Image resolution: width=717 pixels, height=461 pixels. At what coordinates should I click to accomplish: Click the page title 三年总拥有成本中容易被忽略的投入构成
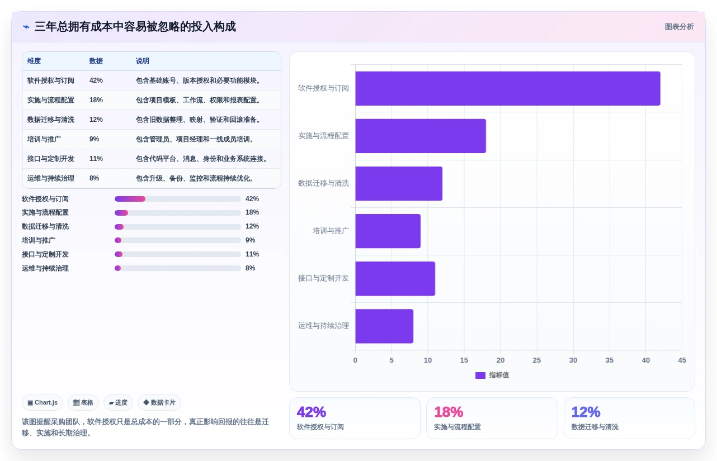(x=135, y=27)
